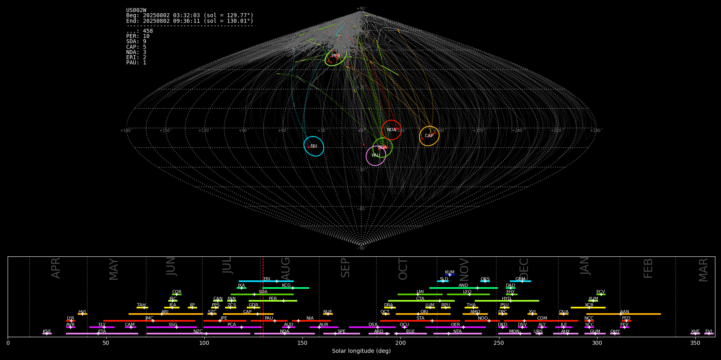The width and height of the screenshot is (721, 360).
Task: Click the NDA red radiant circle on sky map
Action: click(391, 130)
